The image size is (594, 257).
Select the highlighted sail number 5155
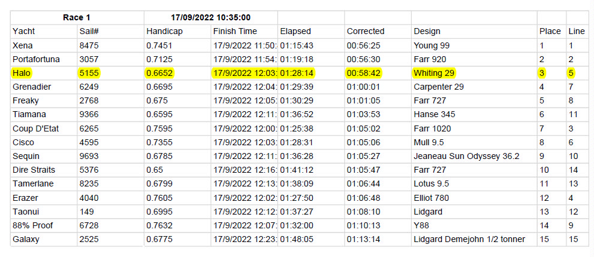(x=89, y=73)
